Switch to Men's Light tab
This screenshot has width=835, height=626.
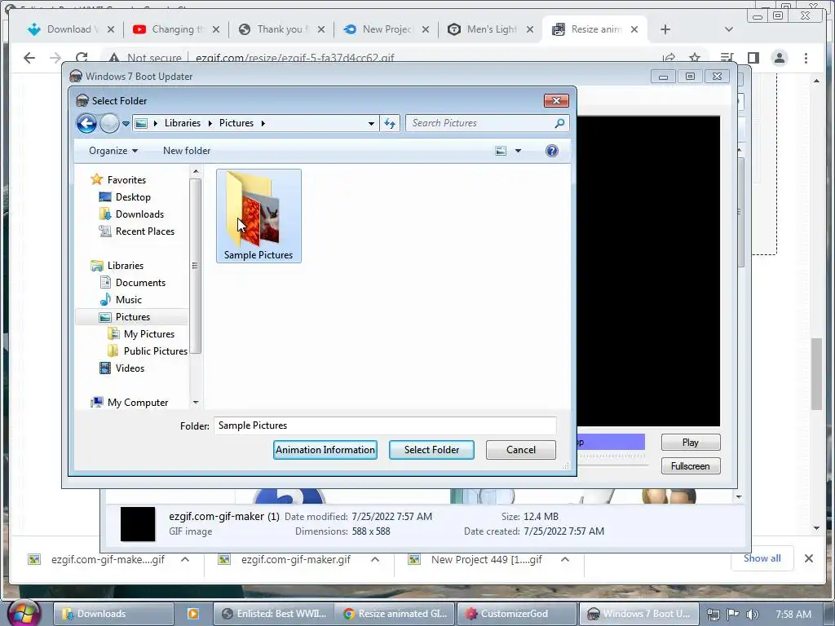tap(491, 29)
